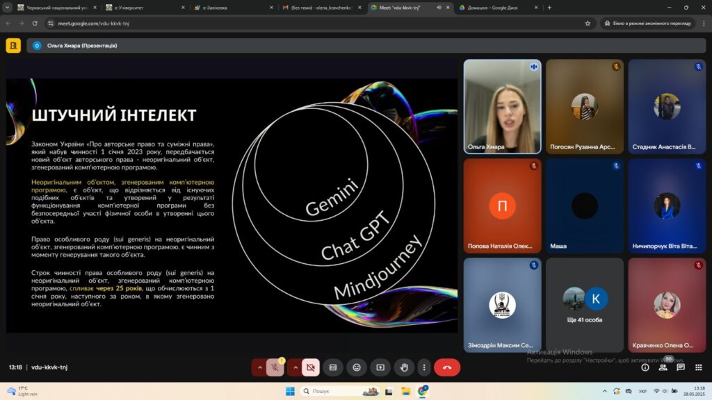Open the chat messages panel
Screen dimensions: 712x400
tap(681, 367)
